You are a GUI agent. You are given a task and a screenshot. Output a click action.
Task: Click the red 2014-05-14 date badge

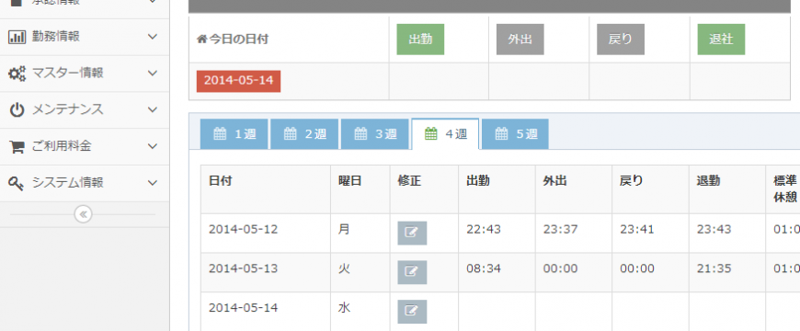point(238,81)
